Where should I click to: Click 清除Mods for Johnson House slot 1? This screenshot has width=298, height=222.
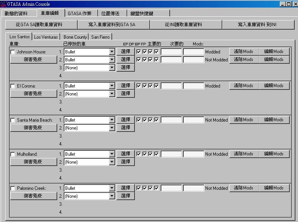[x=243, y=52]
